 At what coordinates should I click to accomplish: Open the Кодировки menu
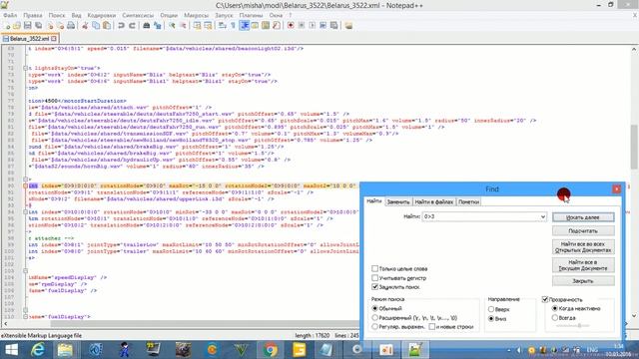click(x=102, y=15)
